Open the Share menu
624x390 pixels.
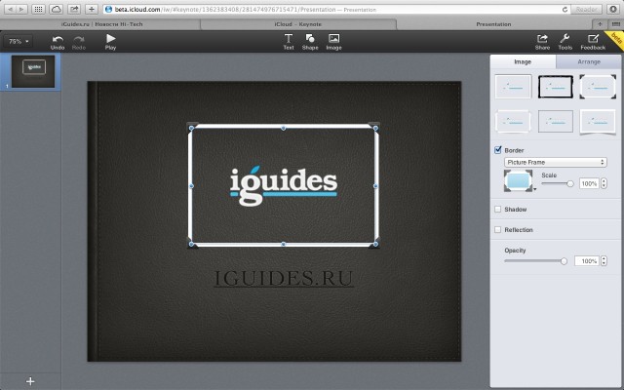542,42
